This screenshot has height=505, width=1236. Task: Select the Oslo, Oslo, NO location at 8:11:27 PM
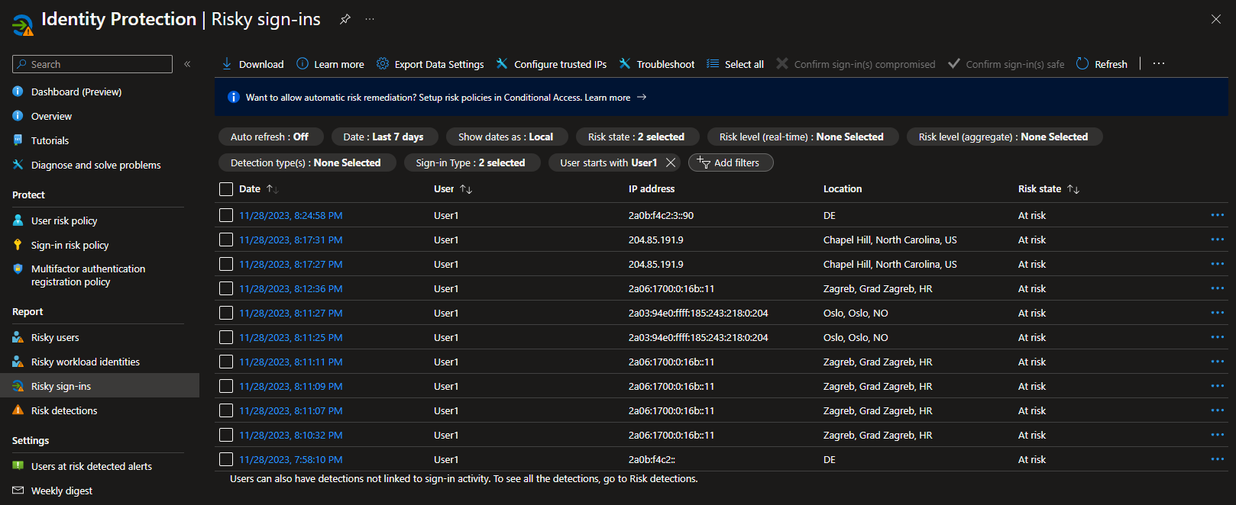pos(856,313)
